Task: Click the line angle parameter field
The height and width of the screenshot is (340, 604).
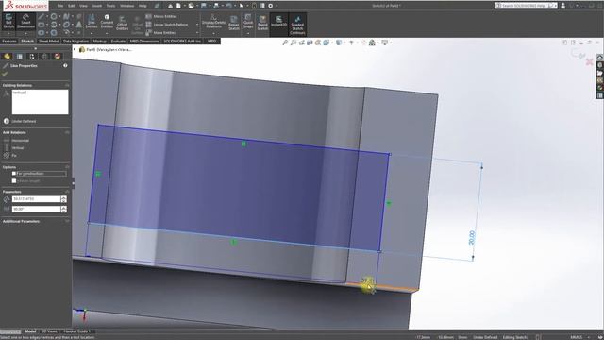Action: (x=36, y=209)
